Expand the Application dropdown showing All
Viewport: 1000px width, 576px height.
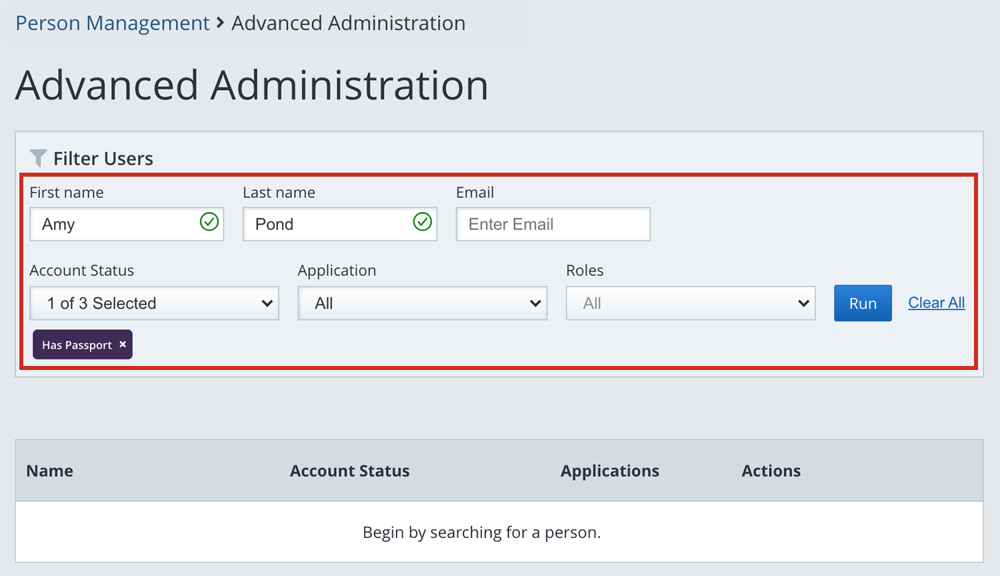(x=422, y=303)
